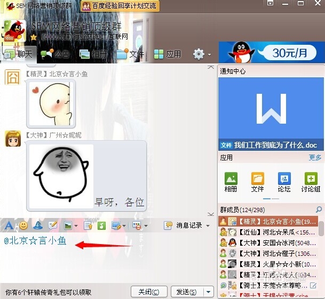Viewport: 325px width, 299px height.
Task: Open 更多 apps link
Action: click(x=315, y=158)
